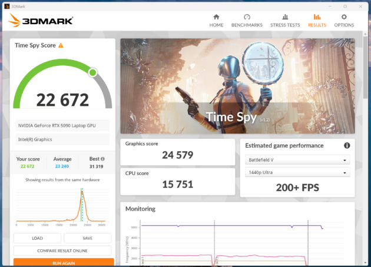Switch to the STRESS TESTS tab
The image size is (371, 267).
pyautogui.click(x=285, y=21)
